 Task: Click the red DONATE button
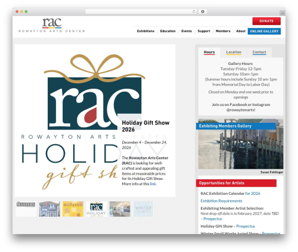coord(266,21)
